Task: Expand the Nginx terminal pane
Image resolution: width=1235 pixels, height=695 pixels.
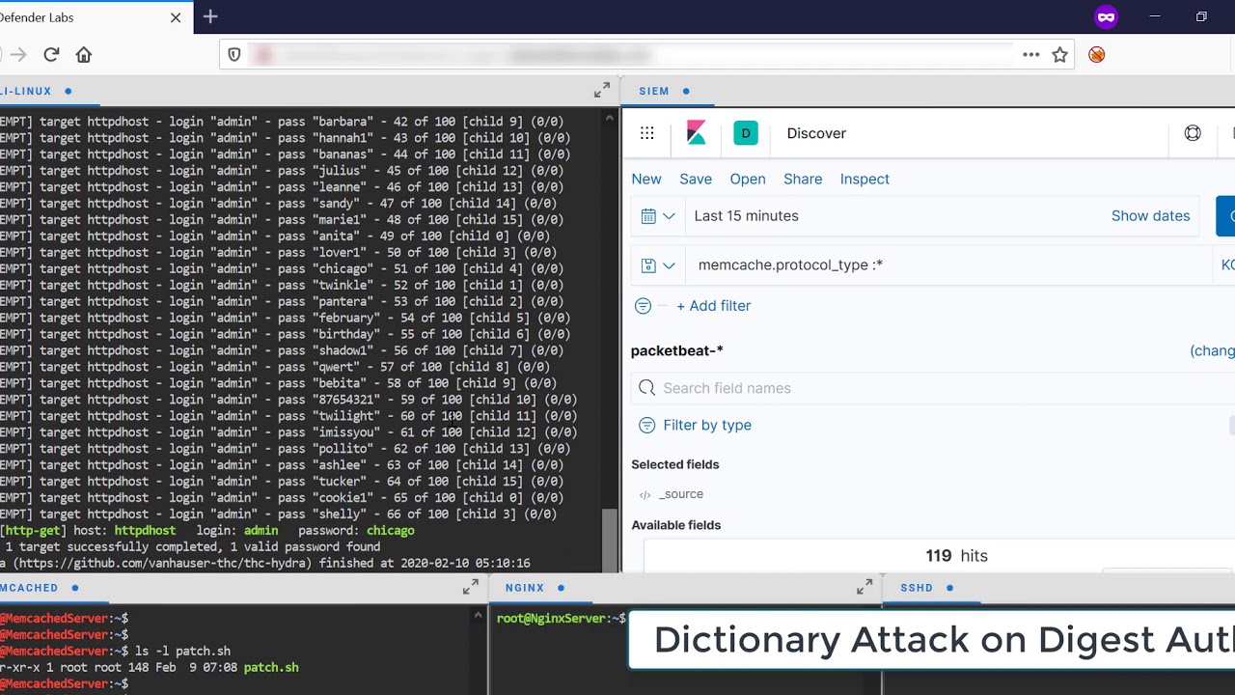Action: pos(864,587)
